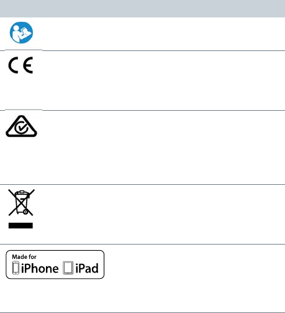Click the empty description cell beside CE mark
Viewport: 285px width, 313px height.
coord(163,81)
